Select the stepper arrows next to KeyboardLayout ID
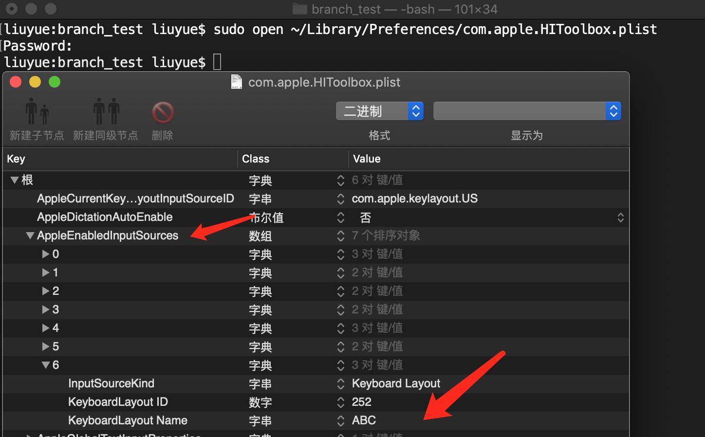705x437 pixels. pyautogui.click(x=340, y=402)
